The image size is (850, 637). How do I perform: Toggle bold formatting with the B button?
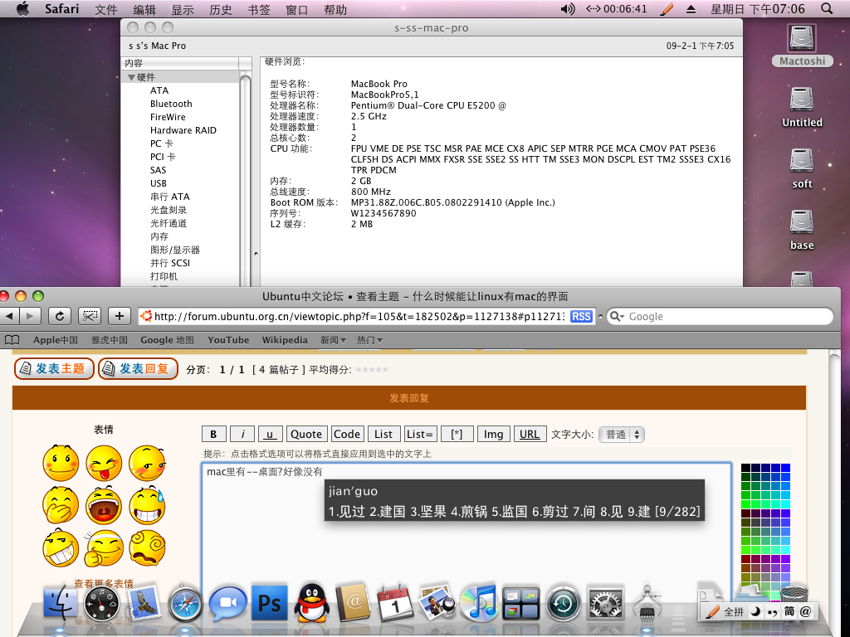coord(213,434)
